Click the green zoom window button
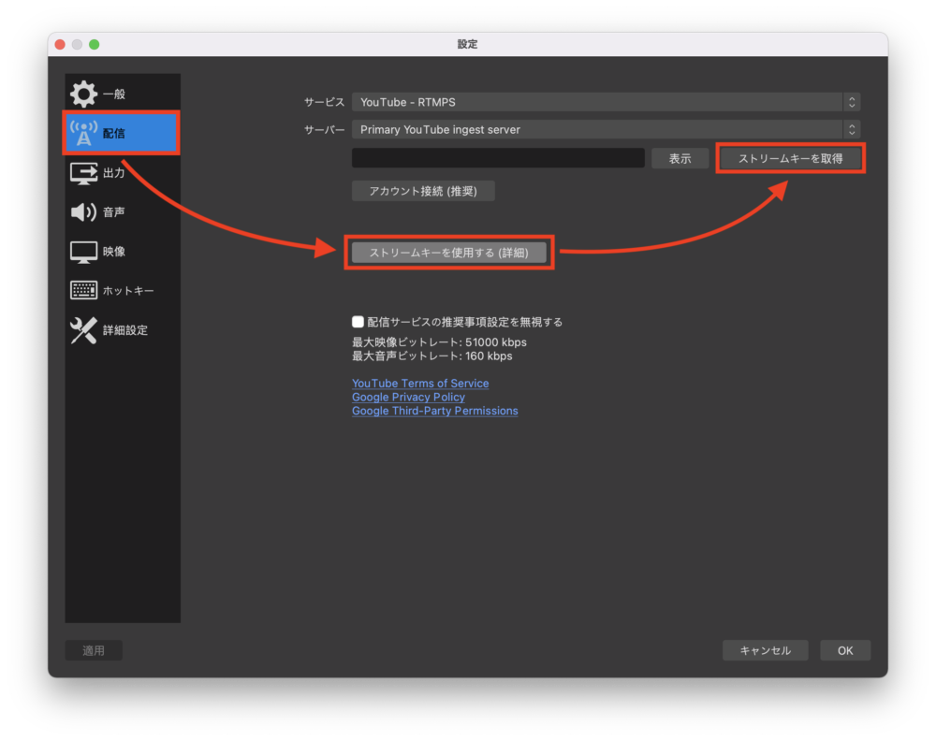936x741 pixels. pos(95,44)
